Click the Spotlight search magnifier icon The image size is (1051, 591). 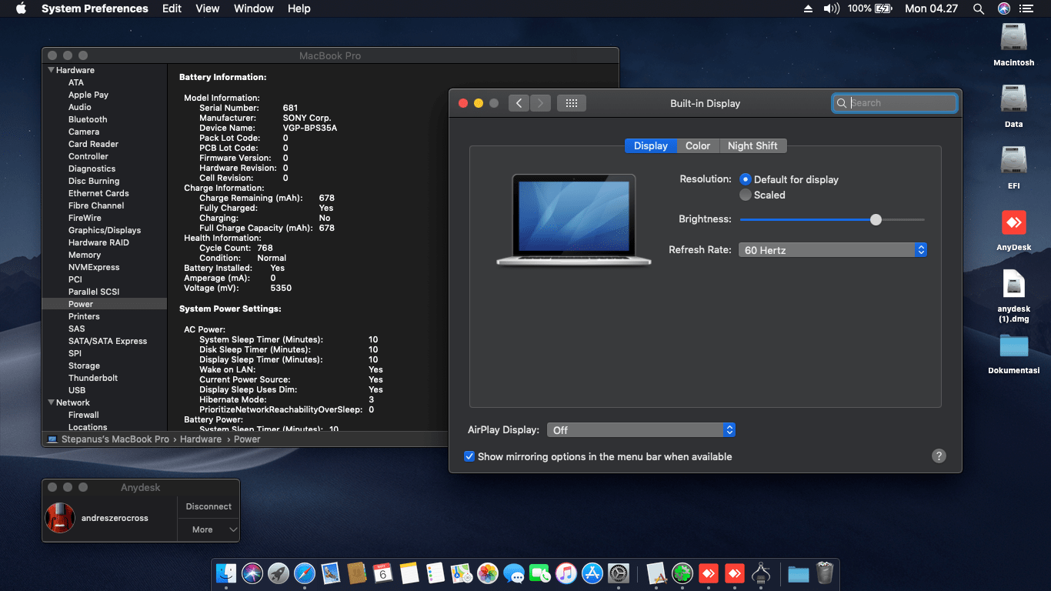tap(978, 8)
